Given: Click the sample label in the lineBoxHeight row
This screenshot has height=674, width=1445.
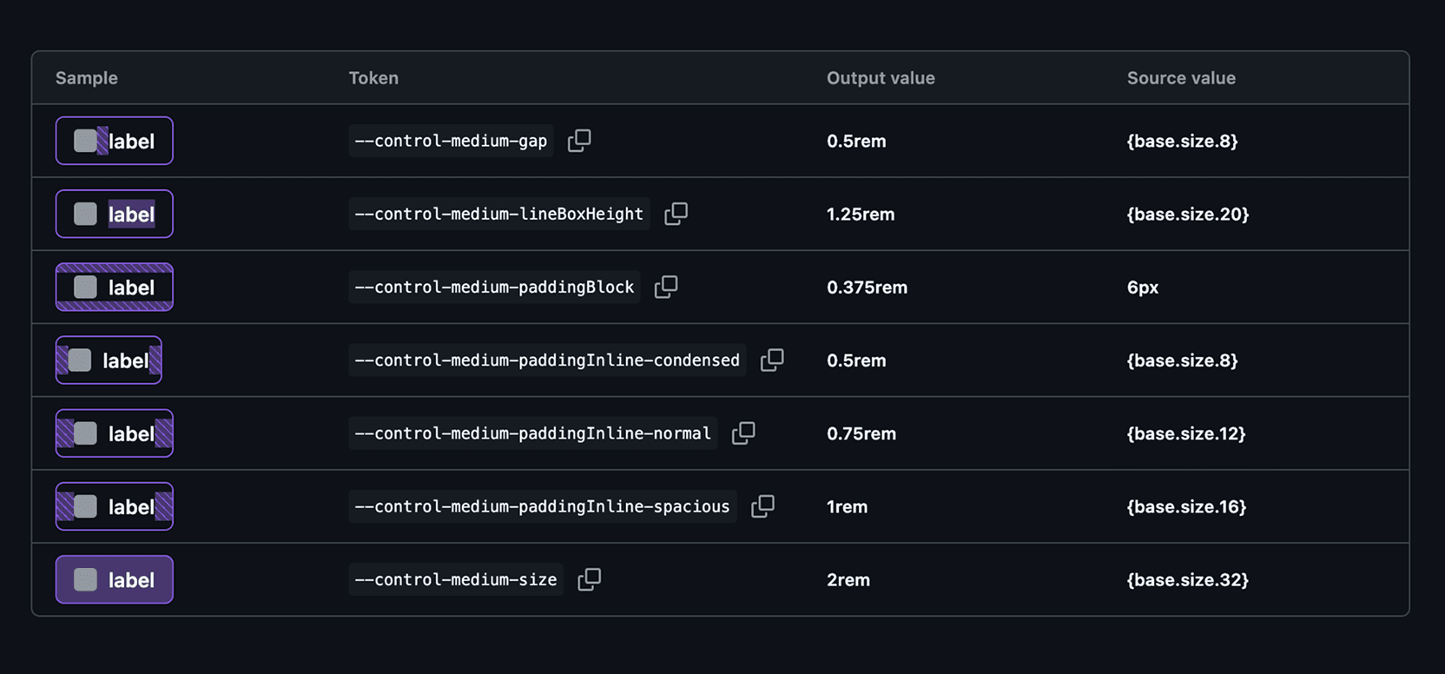Looking at the screenshot, I should [115, 214].
